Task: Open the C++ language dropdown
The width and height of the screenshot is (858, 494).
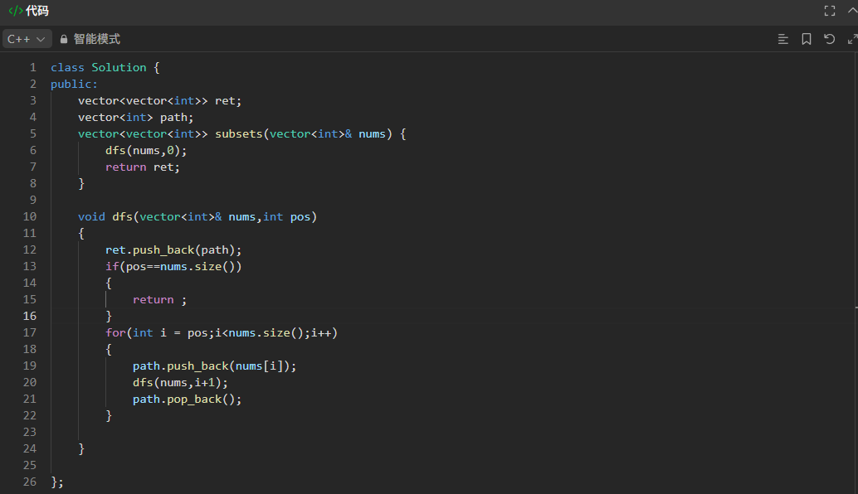Action: pos(27,39)
